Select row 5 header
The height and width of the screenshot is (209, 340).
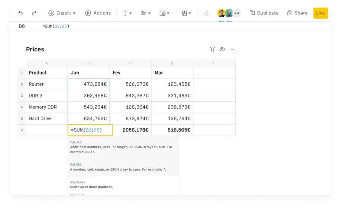point(22,119)
